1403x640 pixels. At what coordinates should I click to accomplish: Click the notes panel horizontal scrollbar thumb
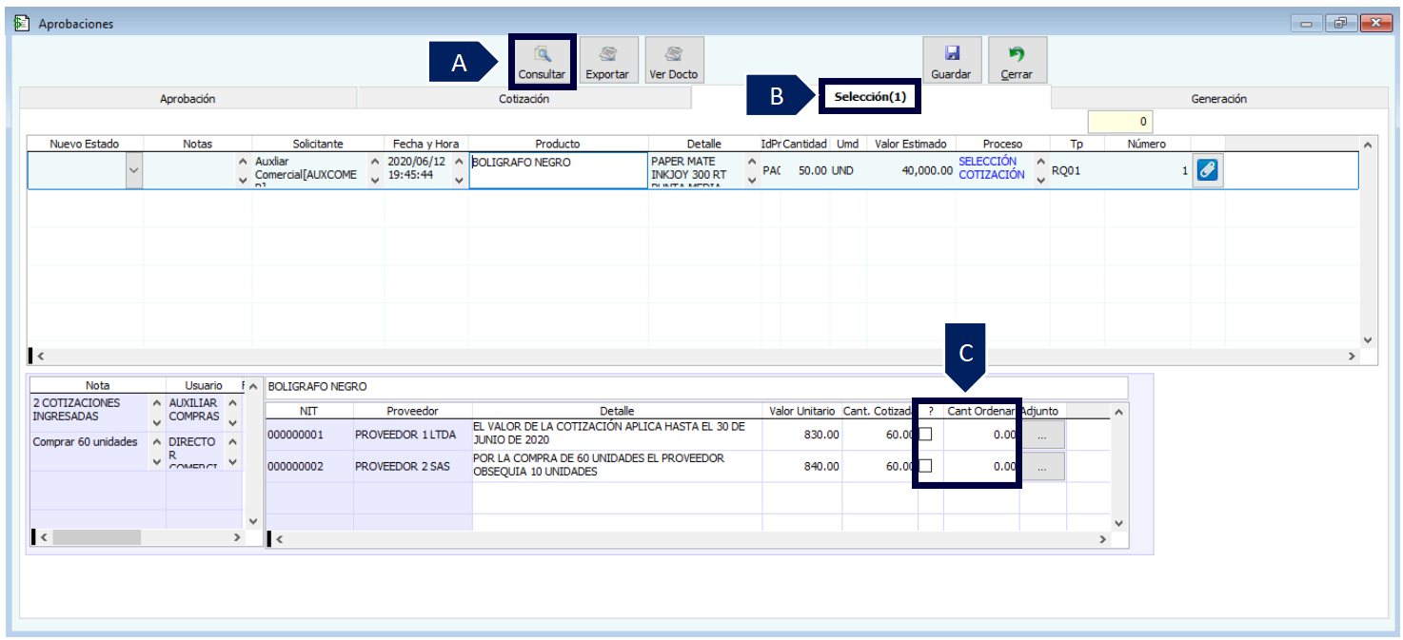(x=95, y=537)
